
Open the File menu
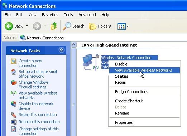pyautogui.click(x=8, y=15)
